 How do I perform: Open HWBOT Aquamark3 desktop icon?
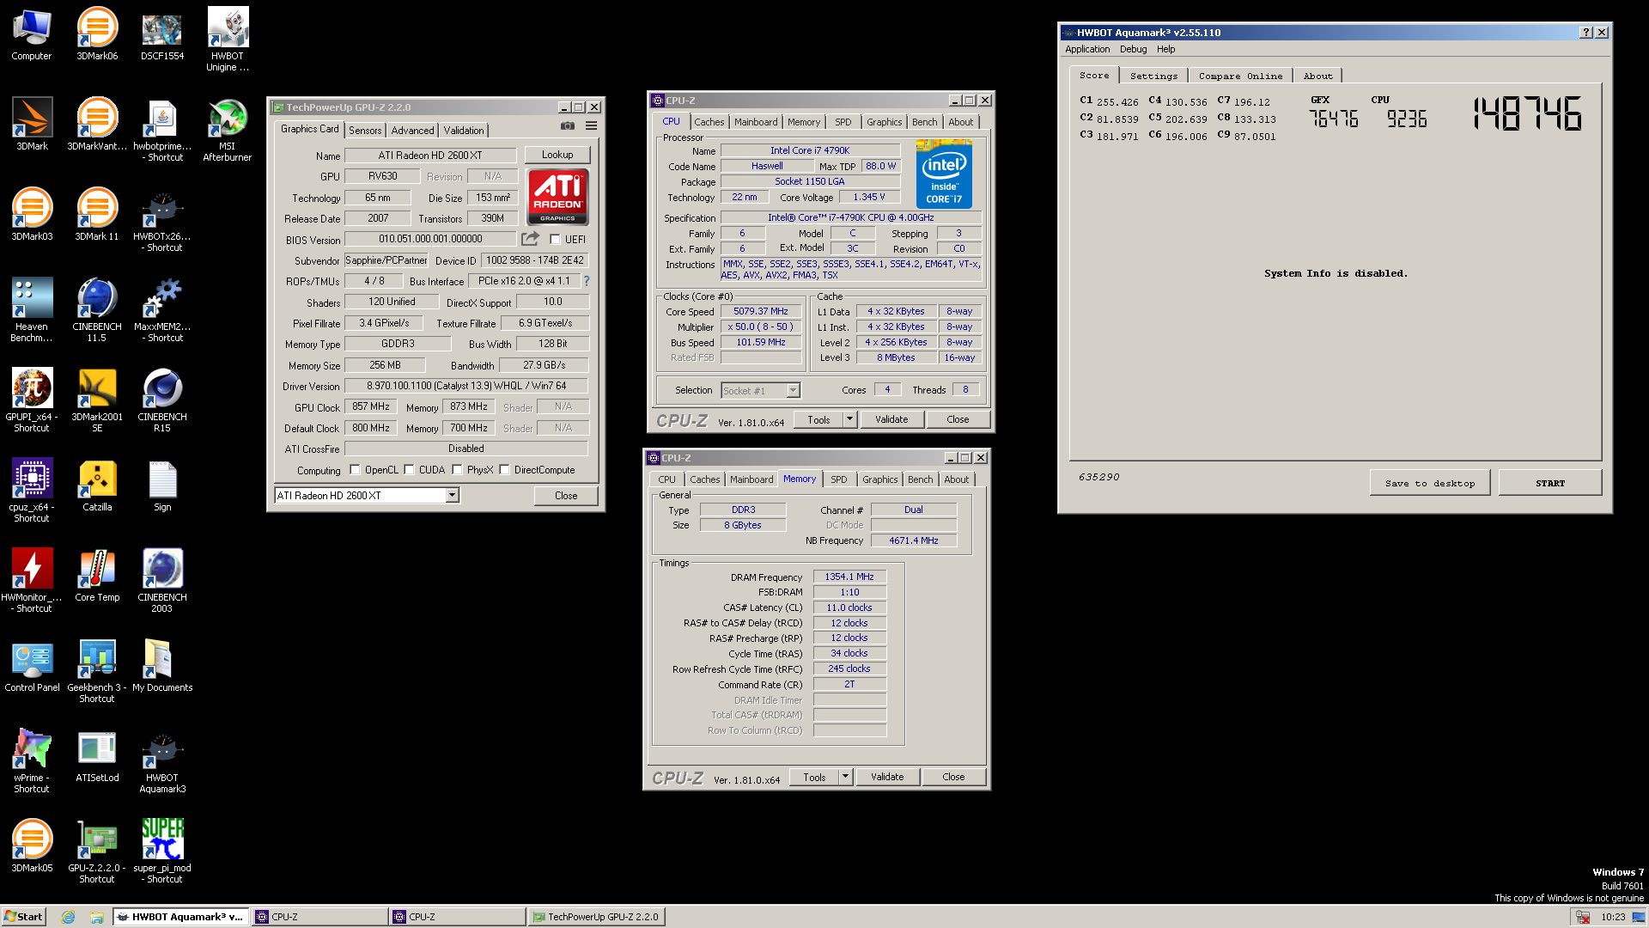click(x=162, y=761)
